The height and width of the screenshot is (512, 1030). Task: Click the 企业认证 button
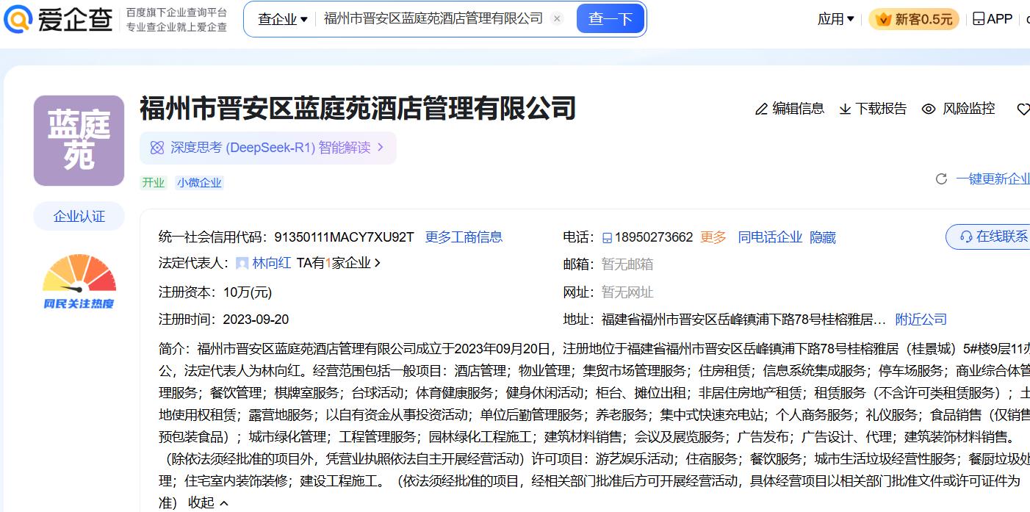click(79, 217)
